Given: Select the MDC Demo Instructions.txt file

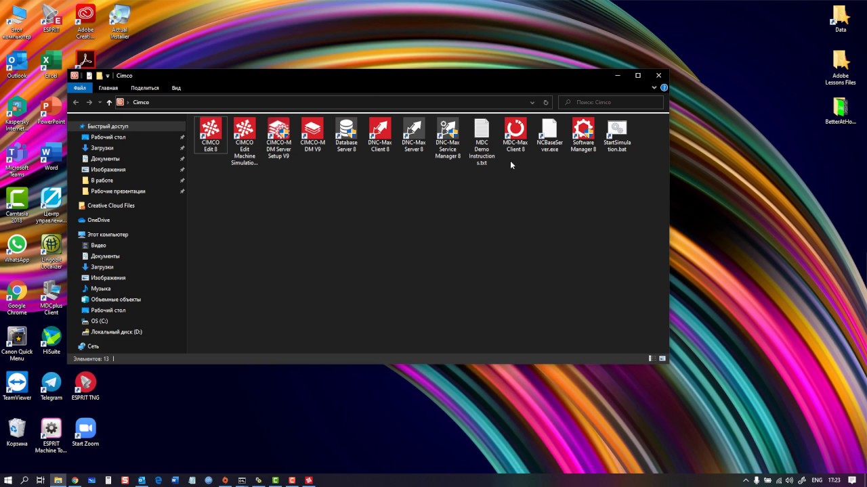Looking at the screenshot, I should point(482,141).
